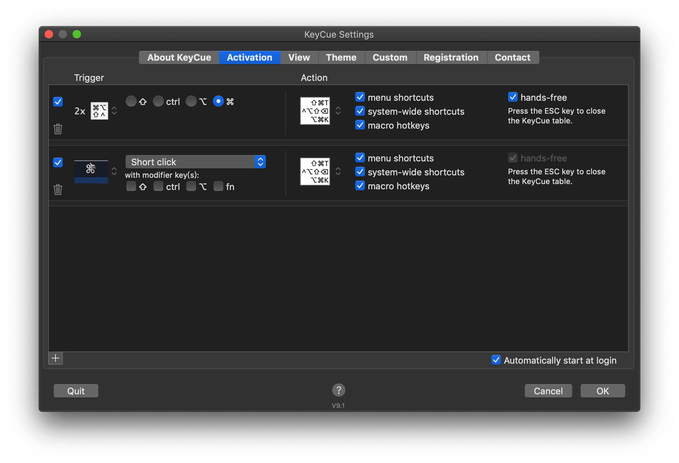The width and height of the screenshot is (679, 463).
Task: Check the ctrl modifier for Short click
Action: tap(158, 187)
